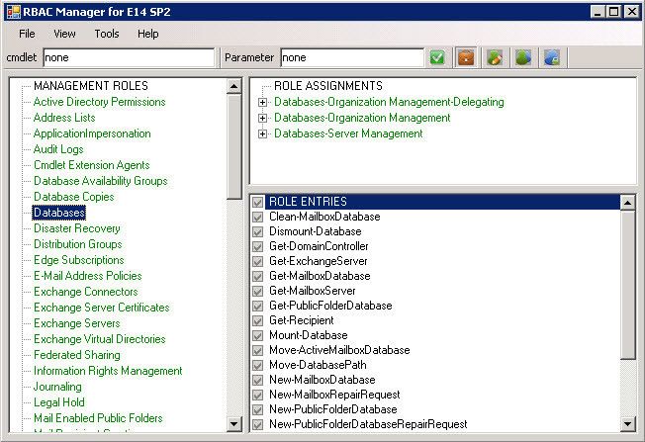Click the management roles scroll down arrow
Image resolution: width=645 pixels, height=442 pixels.
point(234,423)
